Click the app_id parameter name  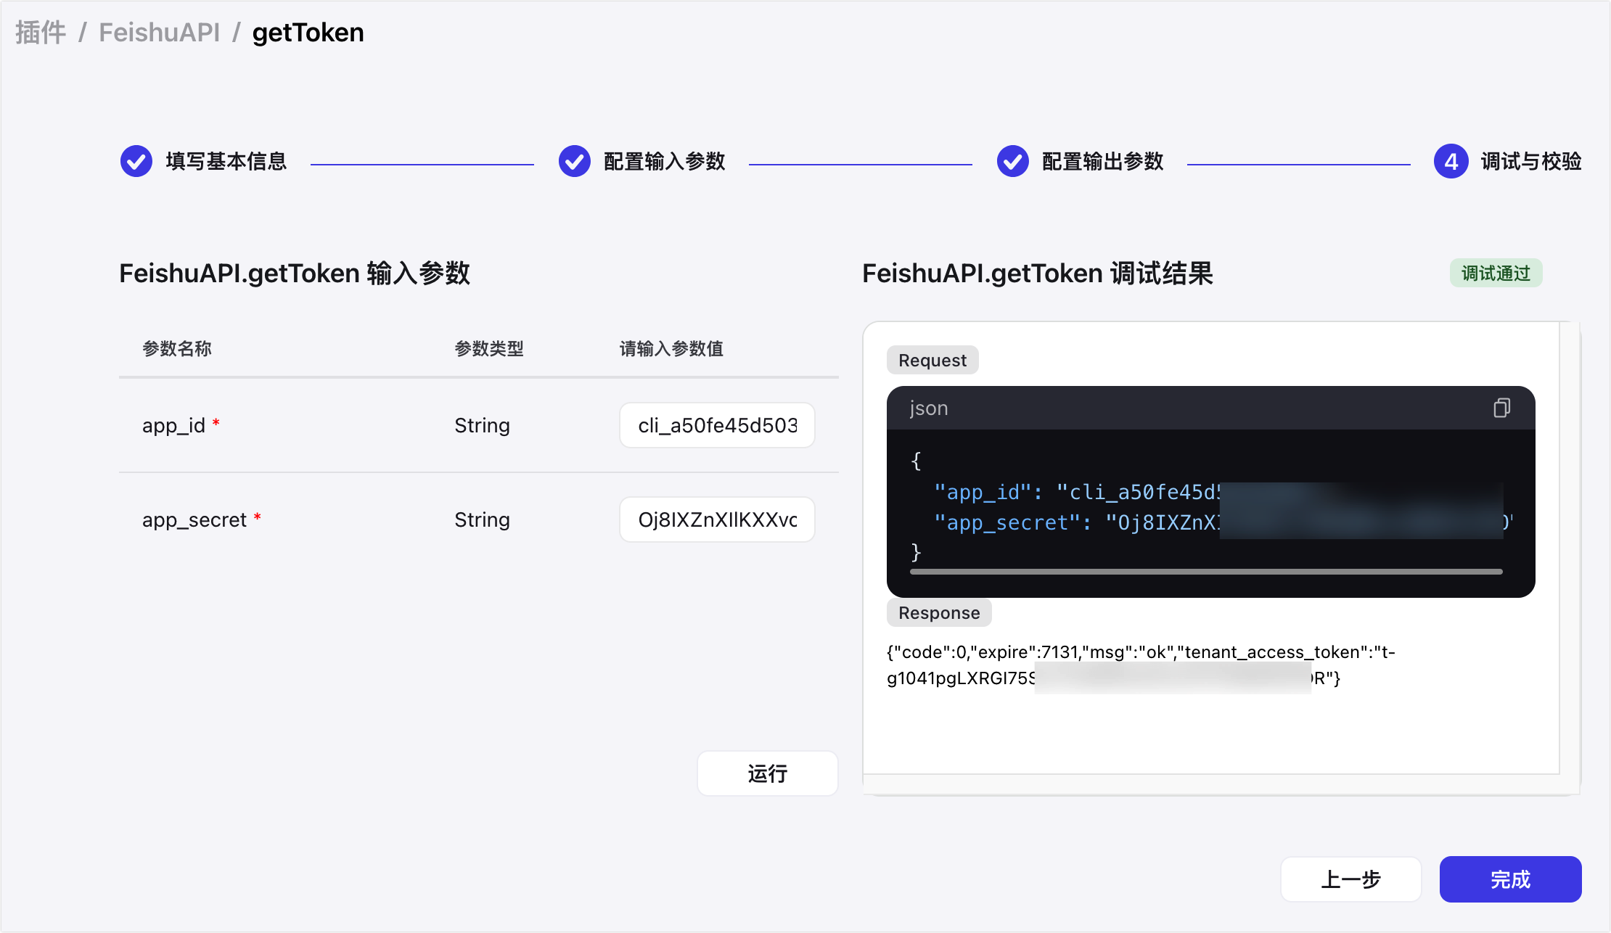[174, 425]
